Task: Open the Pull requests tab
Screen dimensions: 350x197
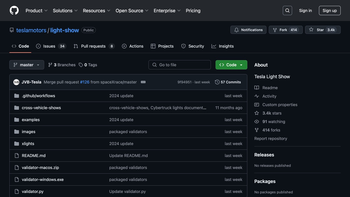Action: [x=94, y=46]
